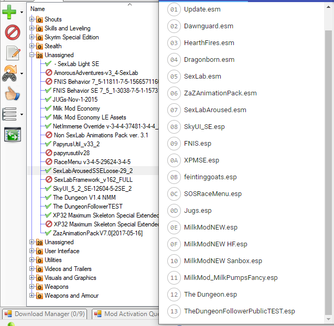This screenshot has height=326, width=334.
Task: Expand the collapsed Unassigned category
Action: (x=31, y=242)
